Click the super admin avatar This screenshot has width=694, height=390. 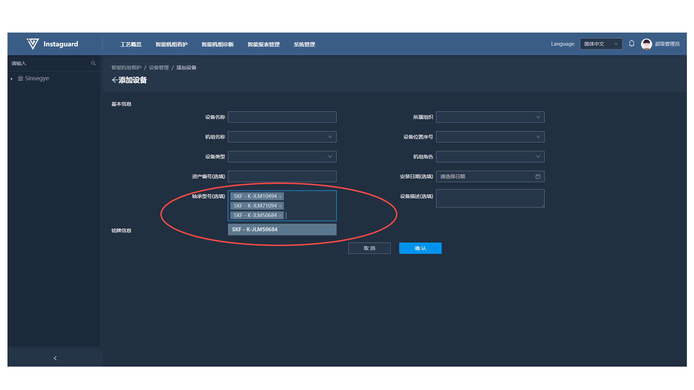pos(646,44)
